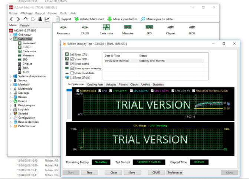Collapse the Carte mère tree node
The width and height of the screenshot is (249, 179).
(11, 39)
